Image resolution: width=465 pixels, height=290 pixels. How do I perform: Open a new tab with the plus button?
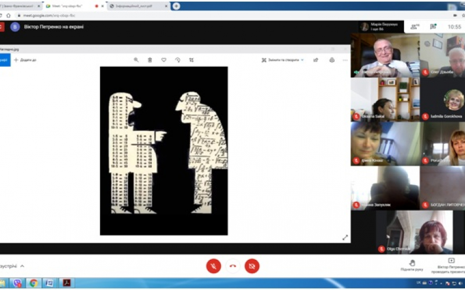point(176,6)
